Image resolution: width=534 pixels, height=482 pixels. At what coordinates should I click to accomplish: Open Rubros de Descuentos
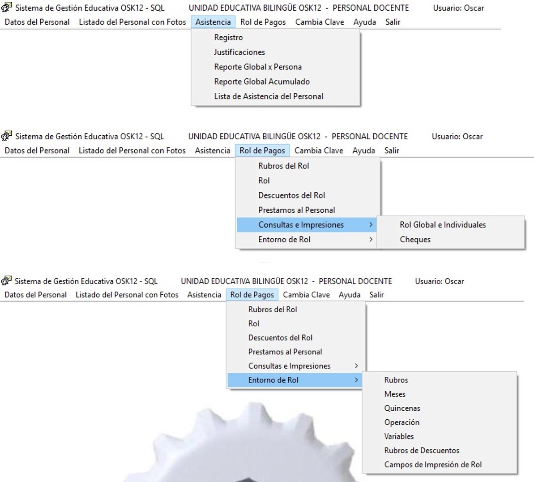pyautogui.click(x=421, y=451)
